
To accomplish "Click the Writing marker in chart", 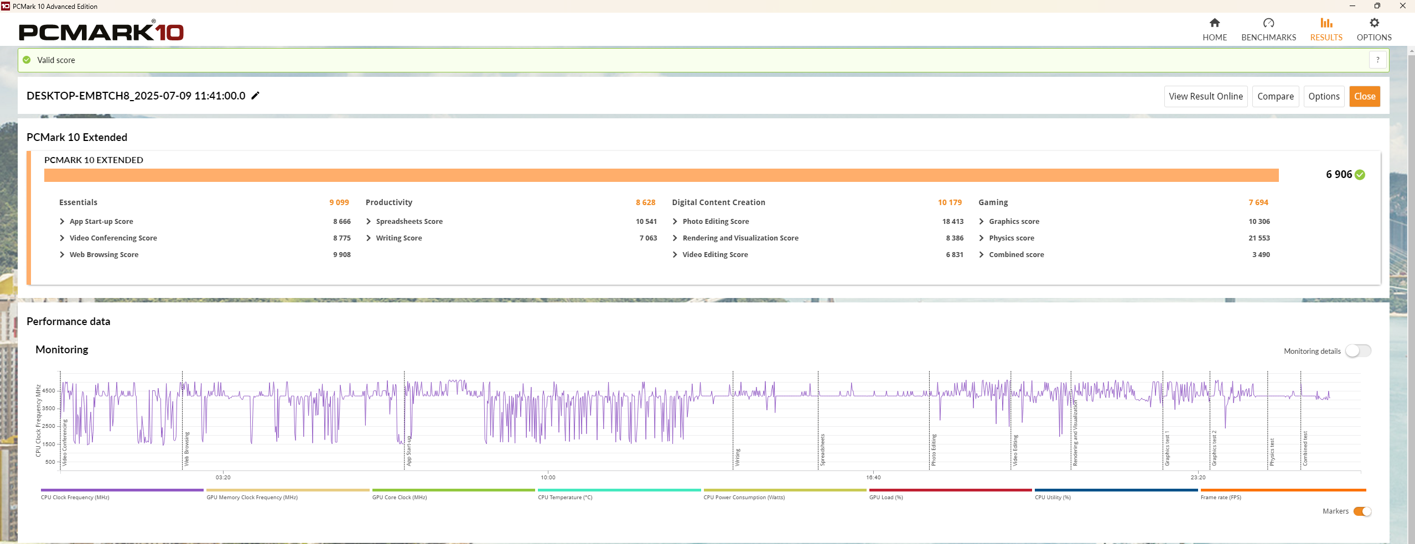I will pos(737,458).
